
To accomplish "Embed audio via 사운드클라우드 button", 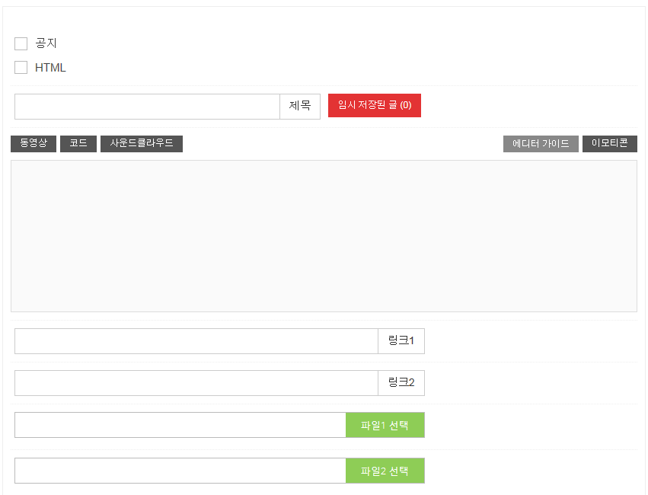I will click(x=141, y=143).
